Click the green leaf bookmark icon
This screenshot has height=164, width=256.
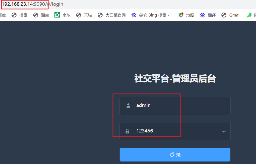pyautogui.click(x=249, y=15)
